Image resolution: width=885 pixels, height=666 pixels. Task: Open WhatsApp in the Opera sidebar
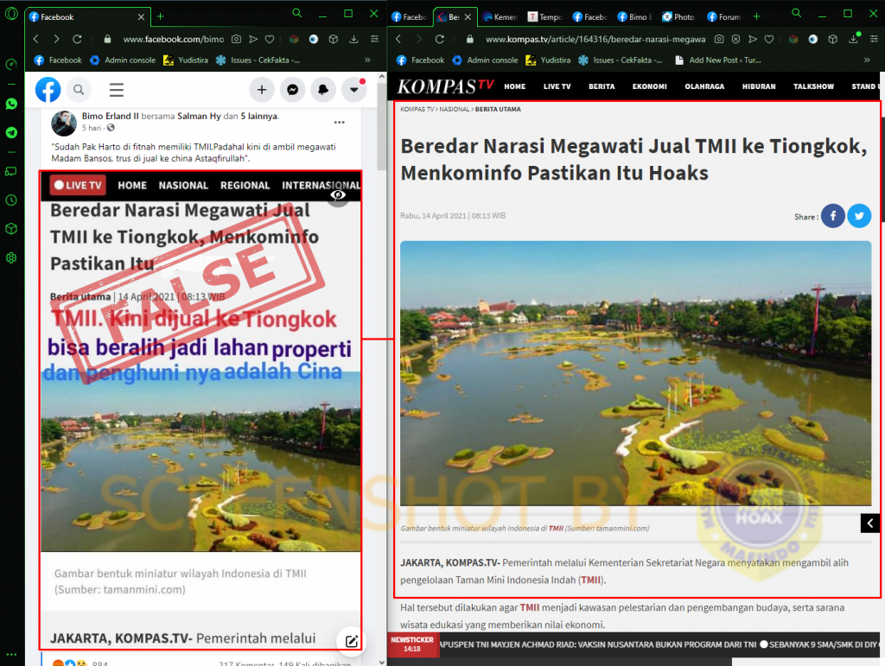point(11,104)
